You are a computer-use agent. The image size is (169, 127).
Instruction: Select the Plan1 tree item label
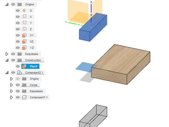click(x=34, y=67)
